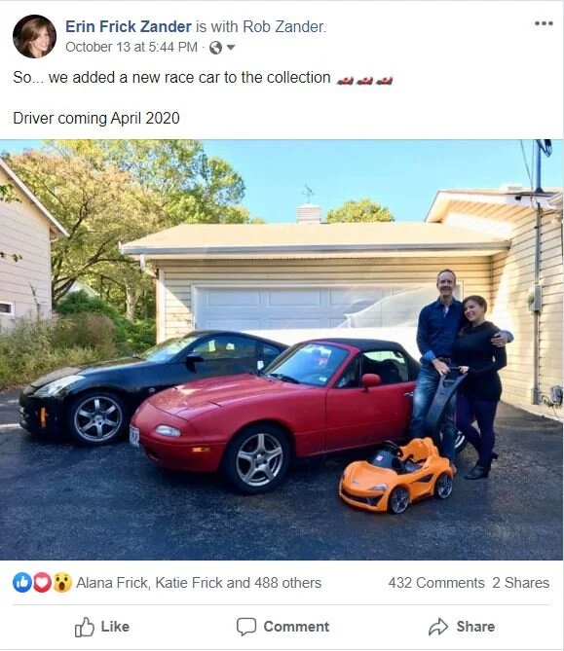Image resolution: width=564 pixels, height=651 pixels.
Task: Like the post with the Like button
Action: click(102, 627)
